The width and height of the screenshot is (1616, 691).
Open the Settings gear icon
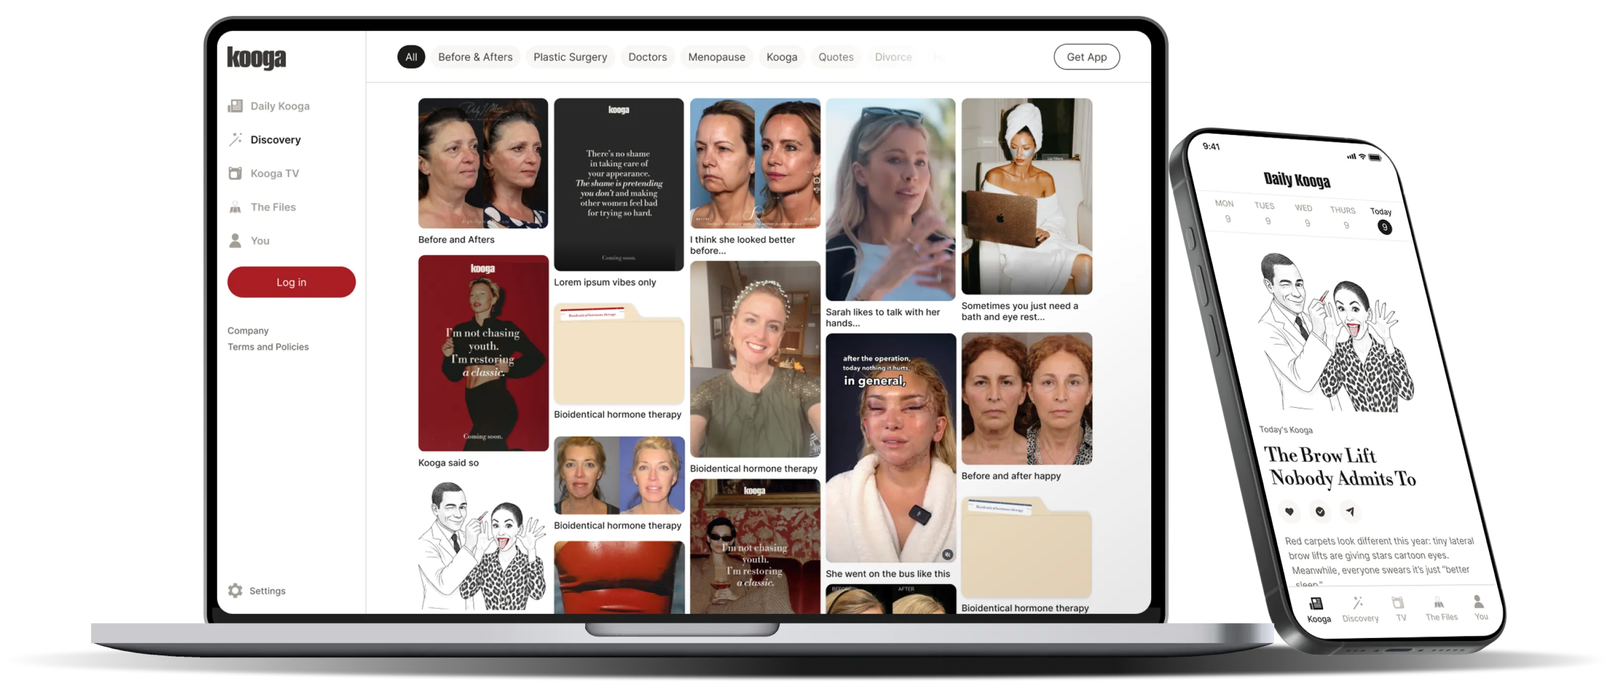235,591
